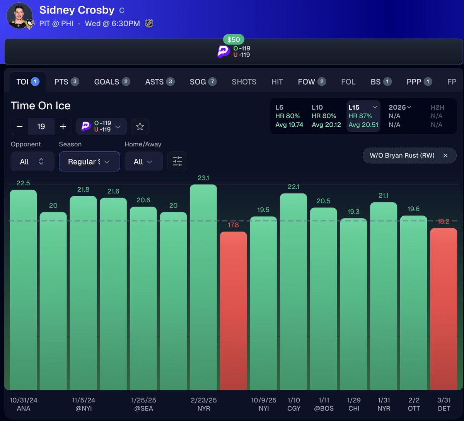Image resolution: width=464 pixels, height=421 pixels.
Task: Click the 20.6 bar for 1/25/25 @SEA
Action: (143, 298)
